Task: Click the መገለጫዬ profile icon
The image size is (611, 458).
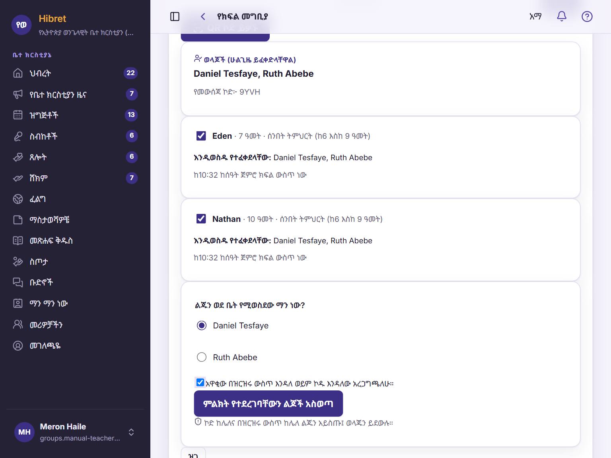Action: (18, 345)
